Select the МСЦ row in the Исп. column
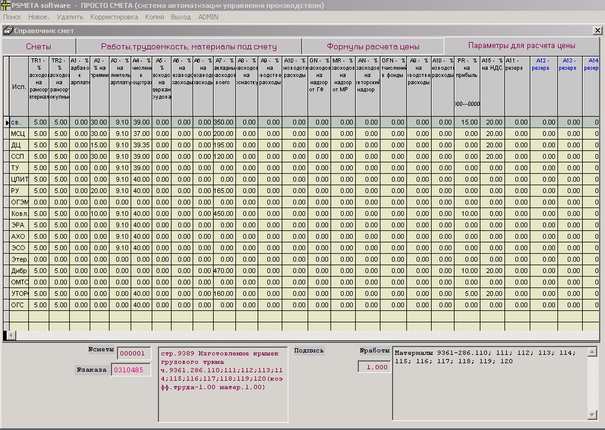This screenshot has height=430, width=605. (x=18, y=134)
